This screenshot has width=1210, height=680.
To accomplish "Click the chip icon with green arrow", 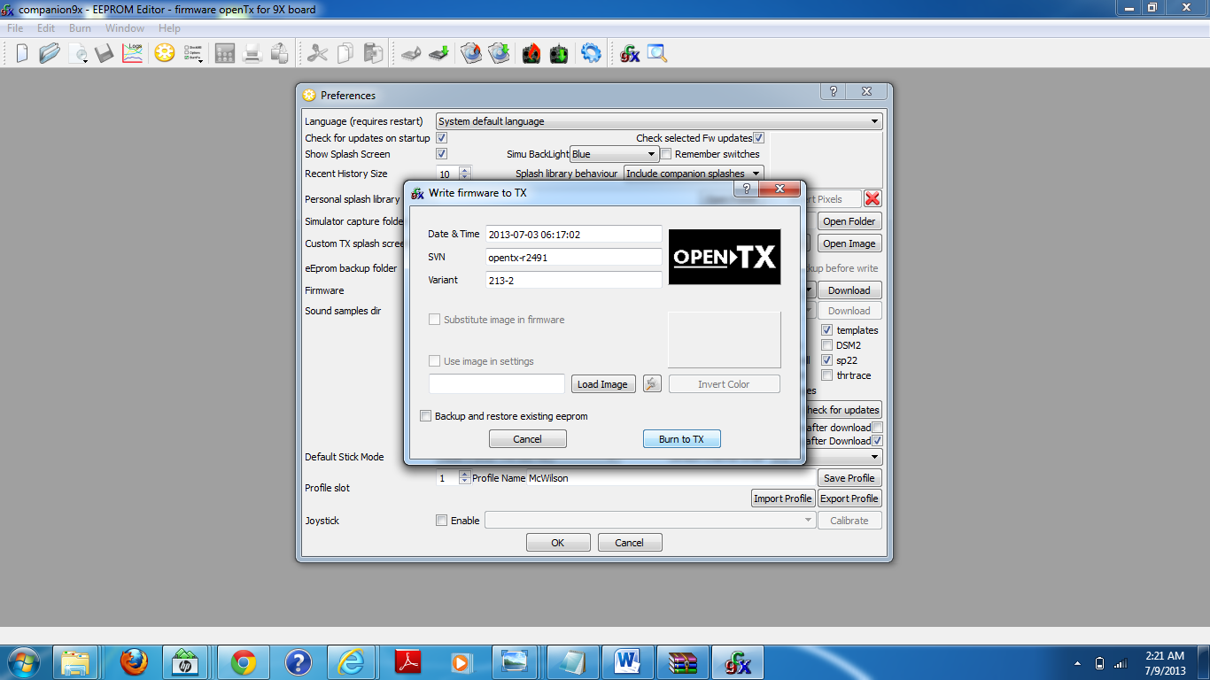I will [438, 53].
